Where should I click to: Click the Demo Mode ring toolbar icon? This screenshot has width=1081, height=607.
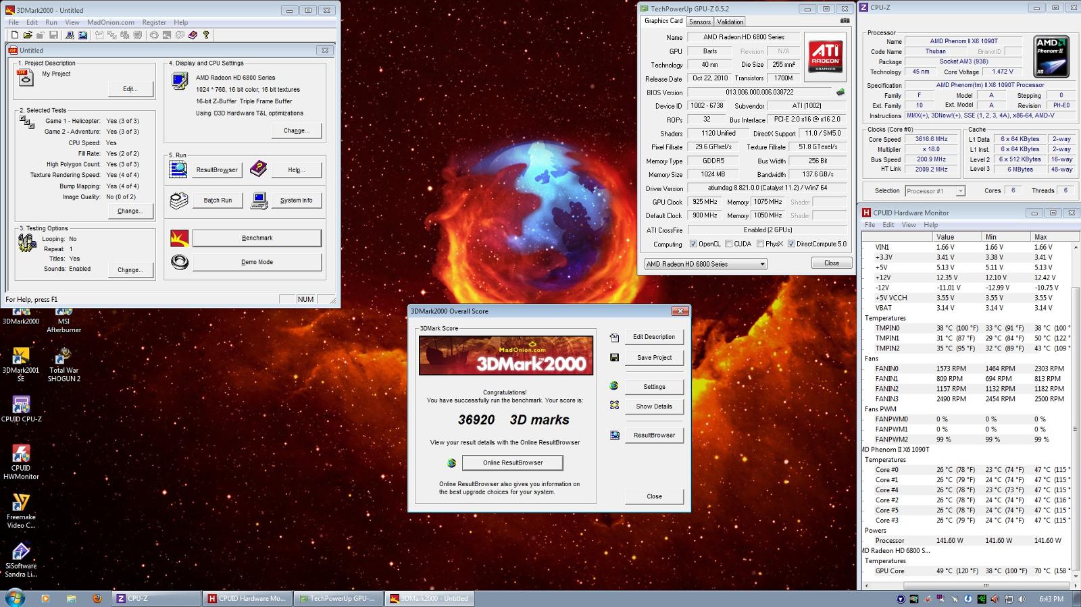(154, 34)
